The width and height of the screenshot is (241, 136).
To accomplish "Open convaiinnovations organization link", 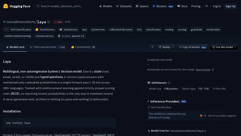I will tap(21, 22).
